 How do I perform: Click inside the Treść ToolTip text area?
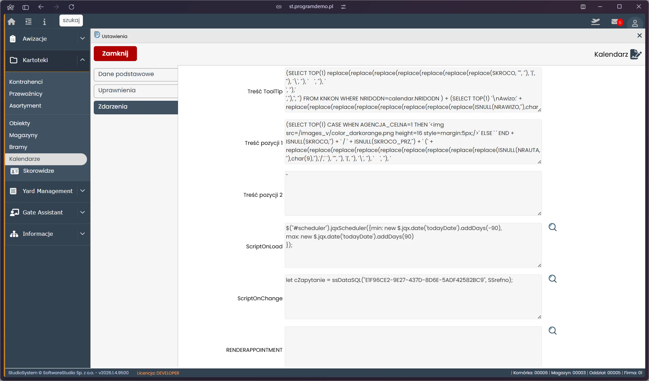tap(413, 90)
